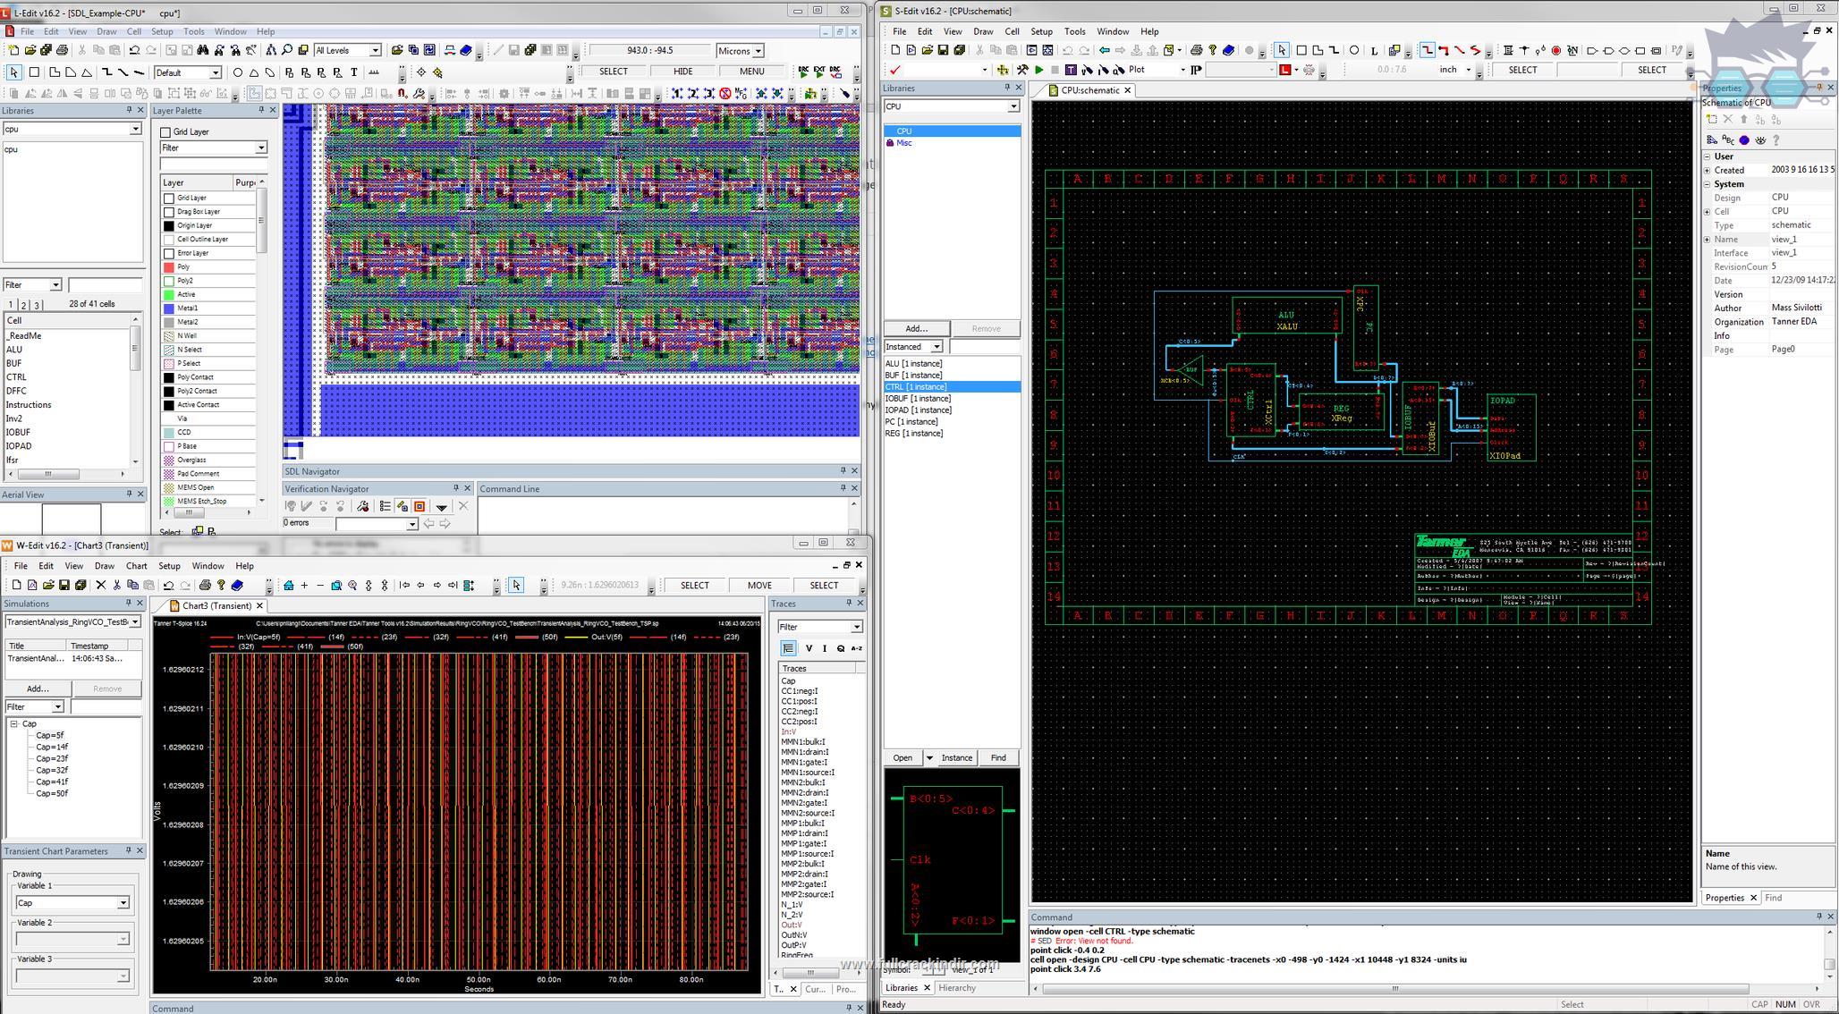Select the Text (T) tool in L-Edit
Image resolution: width=1839 pixels, height=1014 pixels.
[x=354, y=72]
